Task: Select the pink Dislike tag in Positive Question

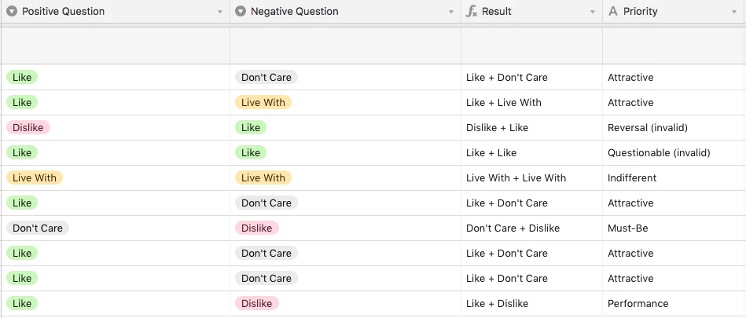Action: click(x=28, y=127)
